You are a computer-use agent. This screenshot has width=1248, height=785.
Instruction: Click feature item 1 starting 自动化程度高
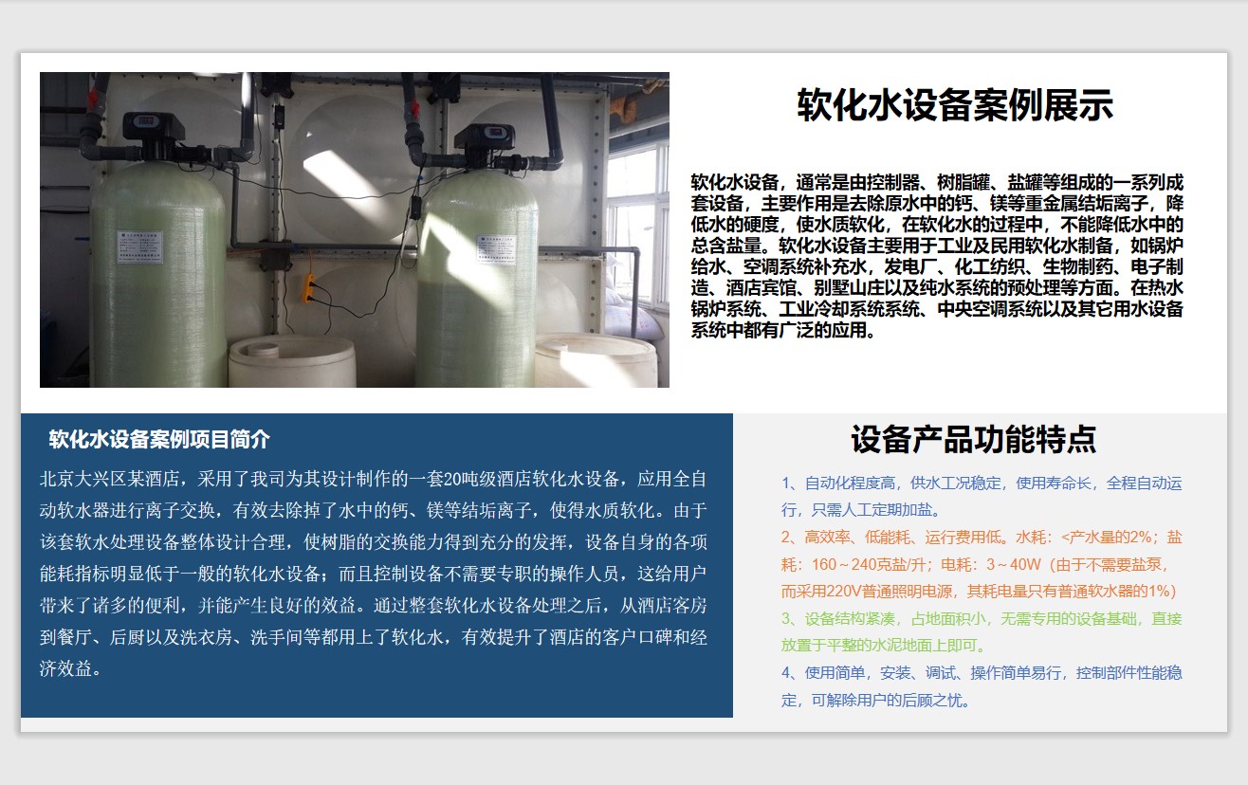coord(982,496)
